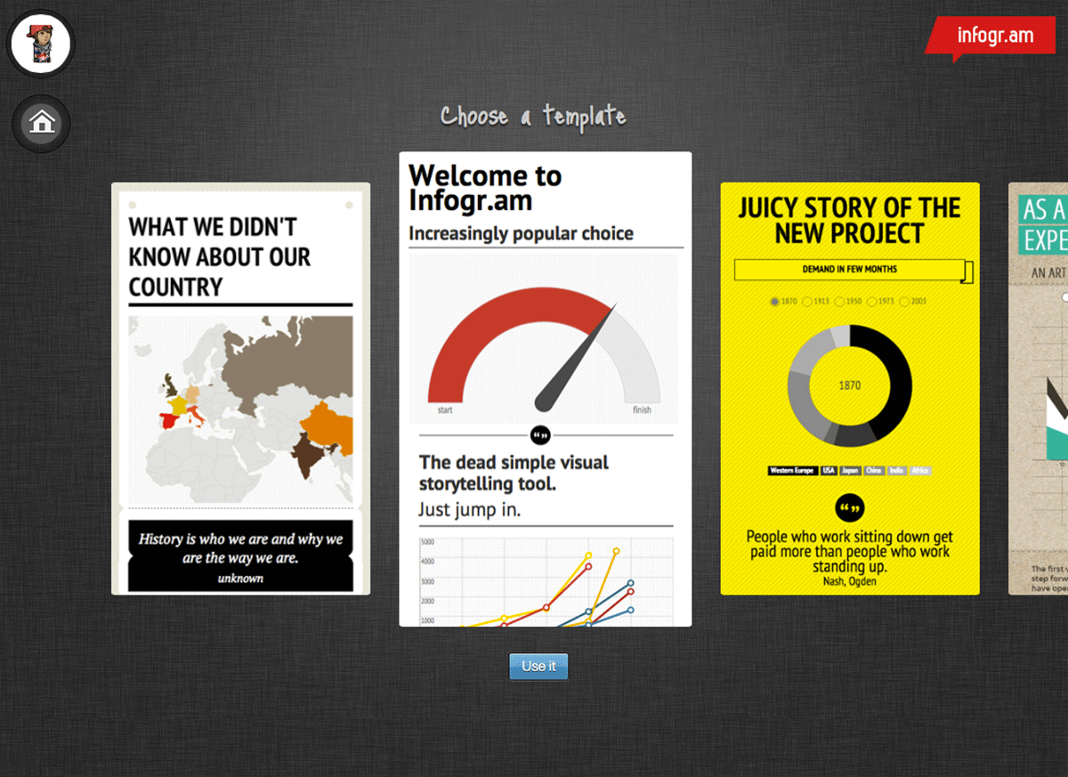Select the 1973 radio button
Viewport: 1068px width, 777px height.
pyautogui.click(x=872, y=302)
